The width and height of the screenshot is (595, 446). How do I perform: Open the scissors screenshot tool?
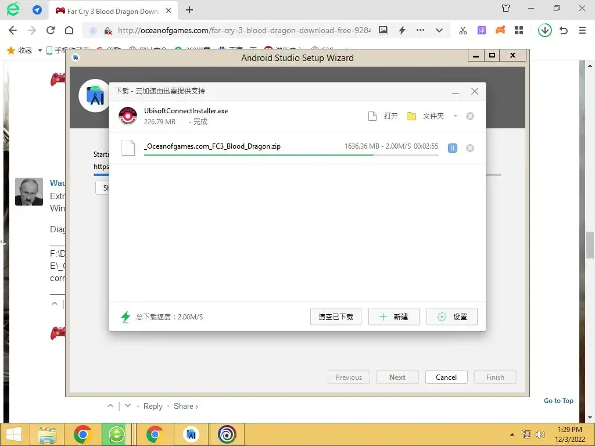pos(463,30)
